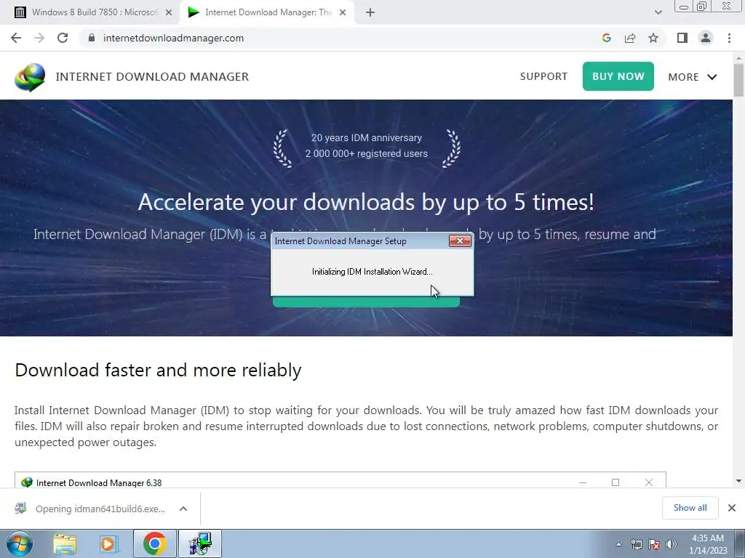This screenshot has width=745, height=558.
Task: Click the Chrome taskbar icon
Action: click(154, 543)
